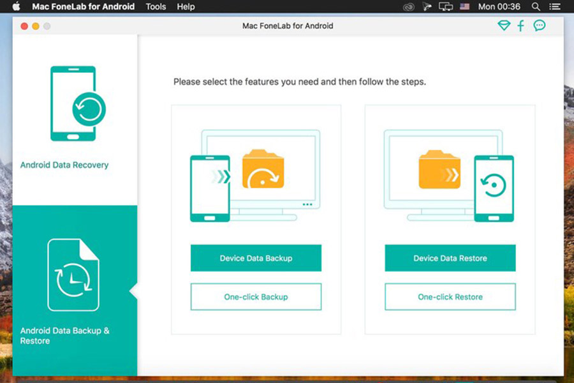The width and height of the screenshot is (574, 383).
Task: Click the Device Data Restore button
Action: click(x=450, y=258)
